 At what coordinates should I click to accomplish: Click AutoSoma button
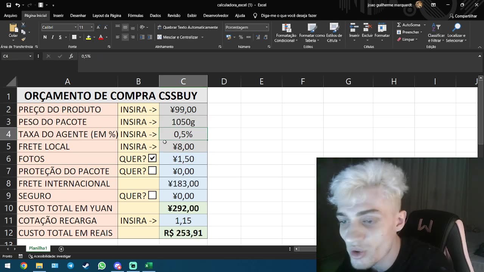[411, 25]
